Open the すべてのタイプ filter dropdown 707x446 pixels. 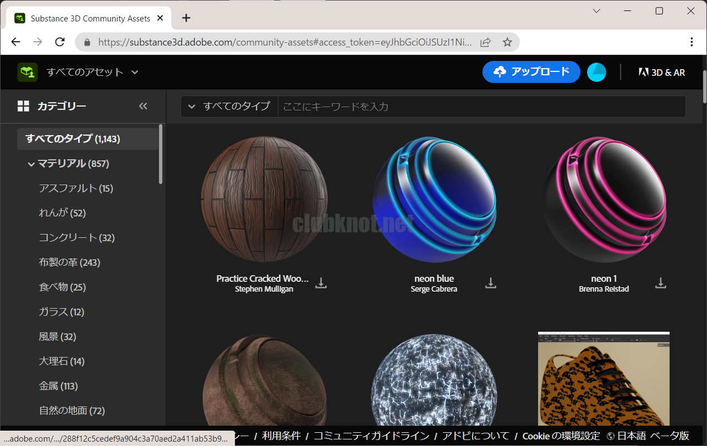(x=229, y=106)
